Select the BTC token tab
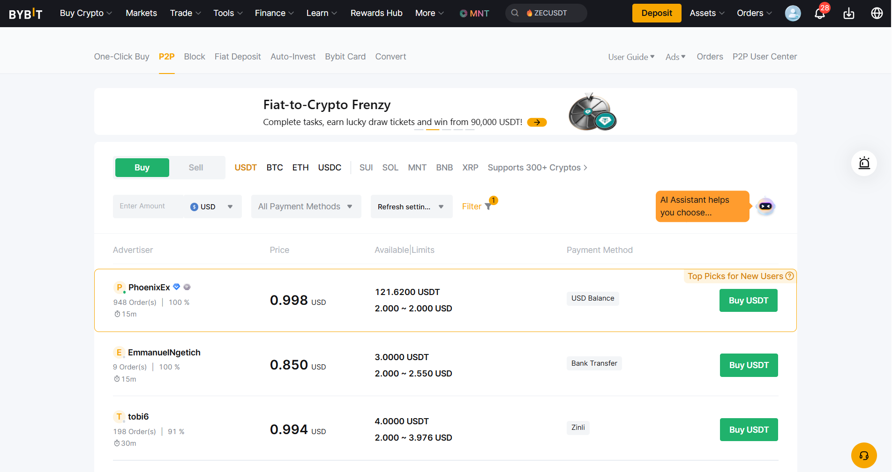The image size is (892, 472). 275,167
